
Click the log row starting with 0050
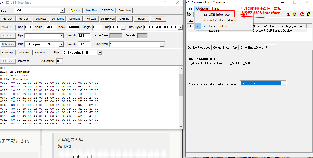[49, 101]
